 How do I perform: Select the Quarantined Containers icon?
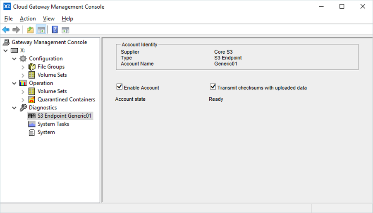tap(32, 99)
